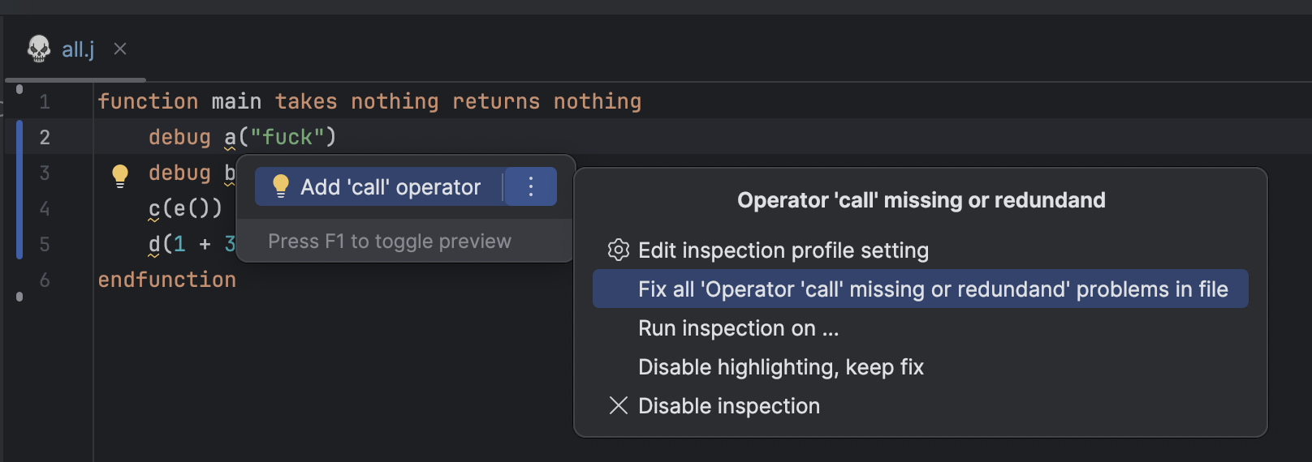Click the gear icon for inspection profile

point(619,250)
